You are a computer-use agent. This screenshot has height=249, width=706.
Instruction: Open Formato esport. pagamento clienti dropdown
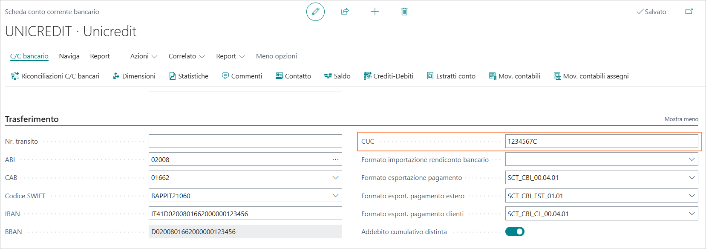(x=692, y=214)
